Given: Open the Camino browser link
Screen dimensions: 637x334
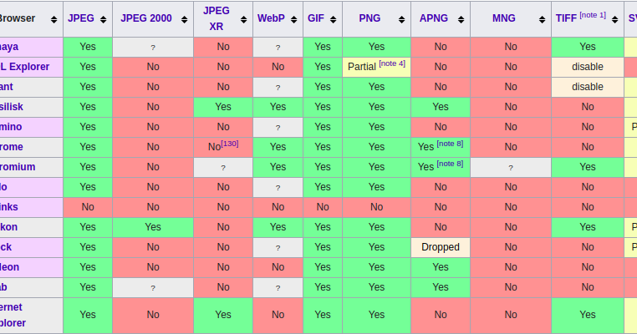Looking at the screenshot, I should coord(11,127).
